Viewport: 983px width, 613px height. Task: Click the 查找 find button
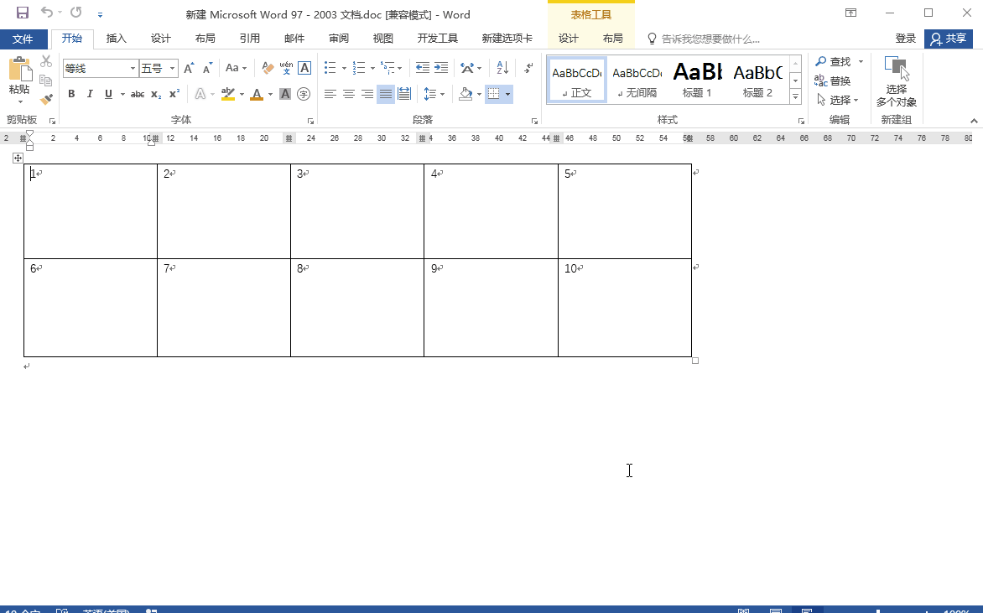pyautogui.click(x=834, y=61)
